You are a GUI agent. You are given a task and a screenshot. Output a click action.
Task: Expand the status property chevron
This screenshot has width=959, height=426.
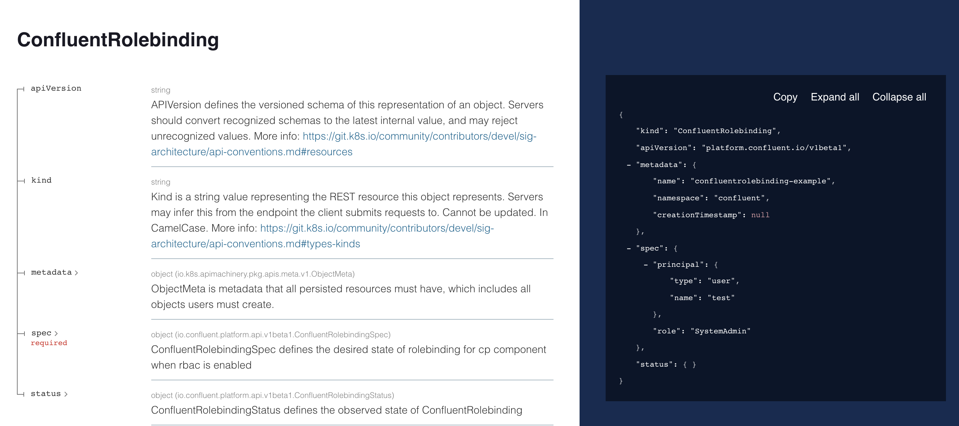click(66, 394)
